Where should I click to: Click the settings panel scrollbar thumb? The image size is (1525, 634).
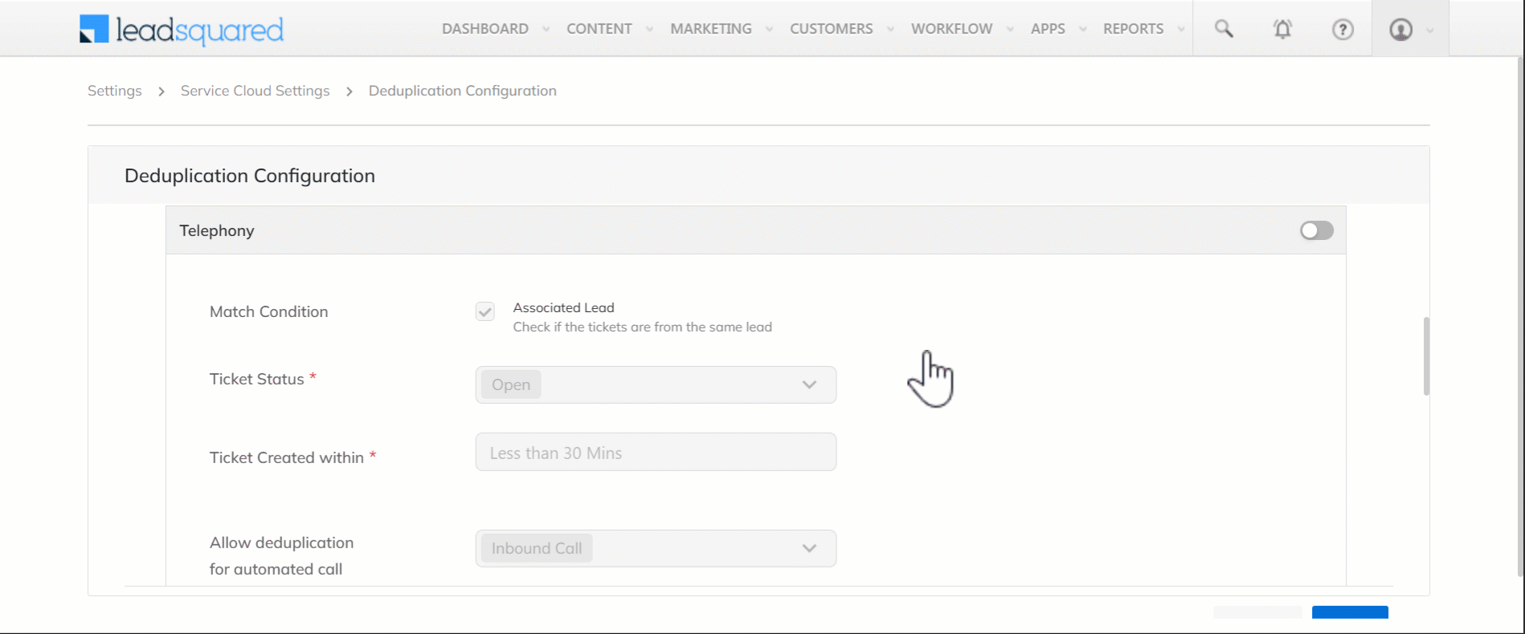1426,356
